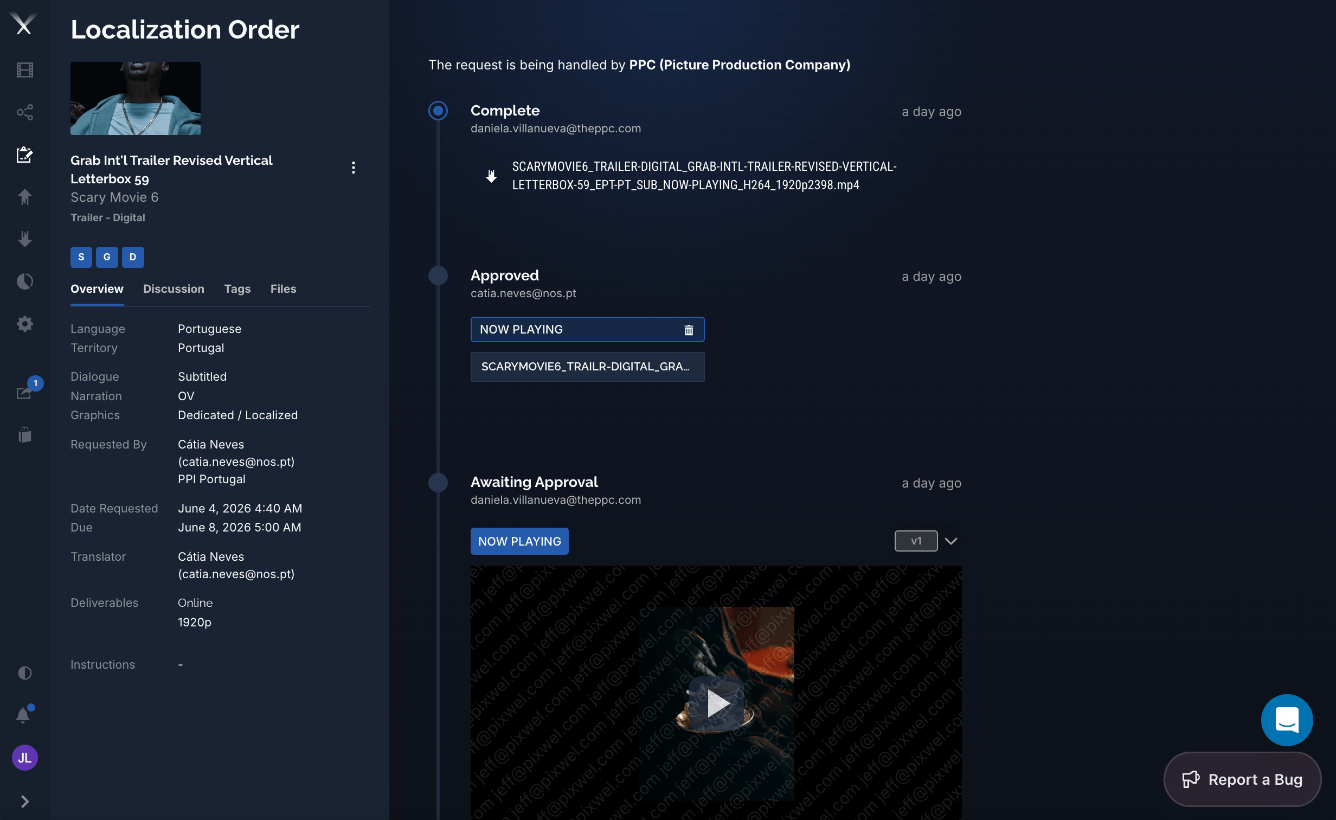Open the SCARYMOVIE6_TRAILR-DIGITAL_GRA... file button
1336x820 pixels.
pos(587,367)
